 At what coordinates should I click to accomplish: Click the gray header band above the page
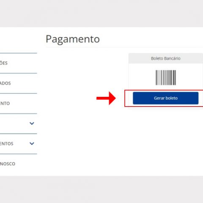click(101, 14)
